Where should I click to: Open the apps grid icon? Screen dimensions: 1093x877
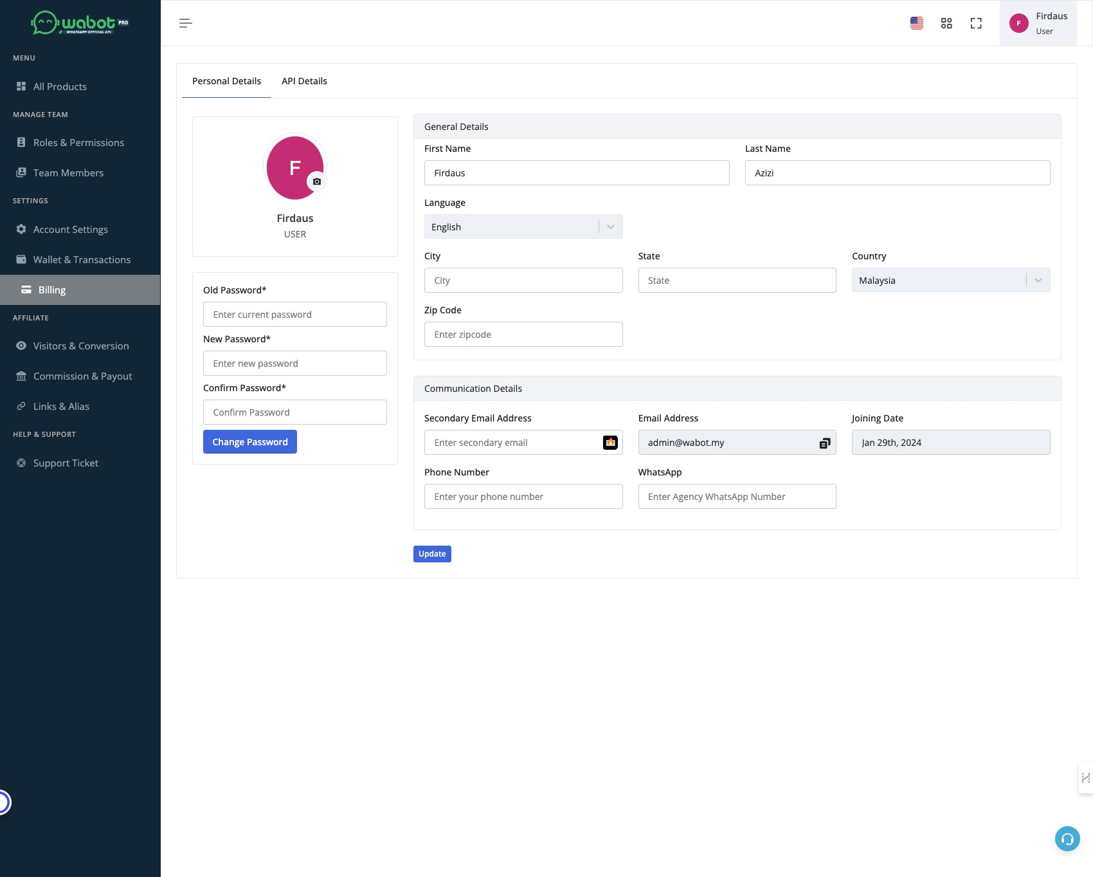pos(946,23)
